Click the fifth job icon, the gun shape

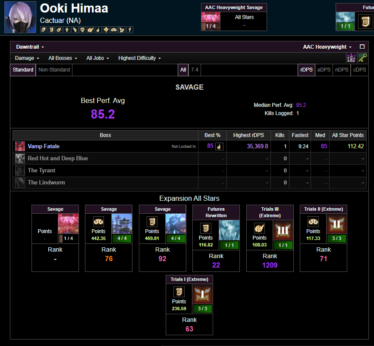click(x=75, y=30)
